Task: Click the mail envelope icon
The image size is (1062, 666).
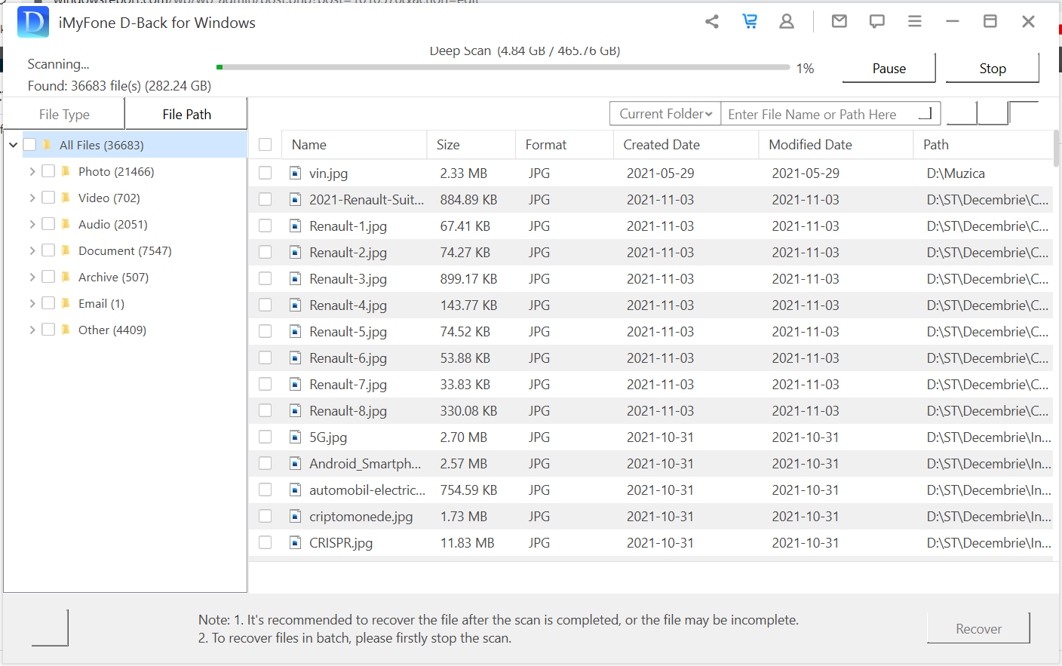Action: [839, 22]
